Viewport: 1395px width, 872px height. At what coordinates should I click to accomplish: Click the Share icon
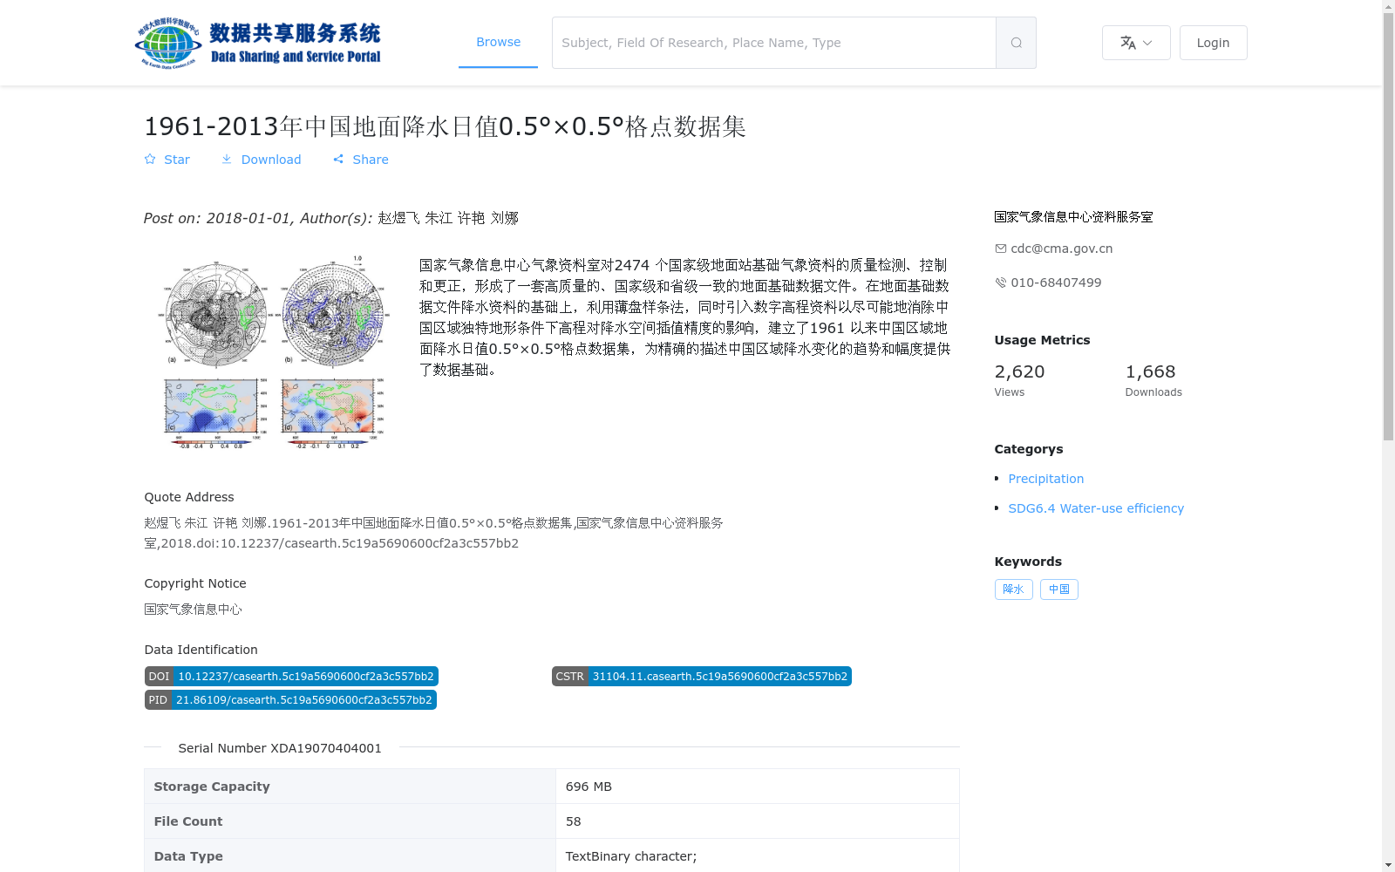point(338,160)
